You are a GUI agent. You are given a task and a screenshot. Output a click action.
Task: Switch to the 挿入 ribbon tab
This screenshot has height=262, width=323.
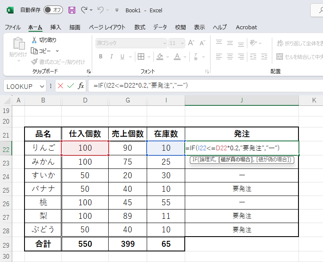click(x=56, y=27)
